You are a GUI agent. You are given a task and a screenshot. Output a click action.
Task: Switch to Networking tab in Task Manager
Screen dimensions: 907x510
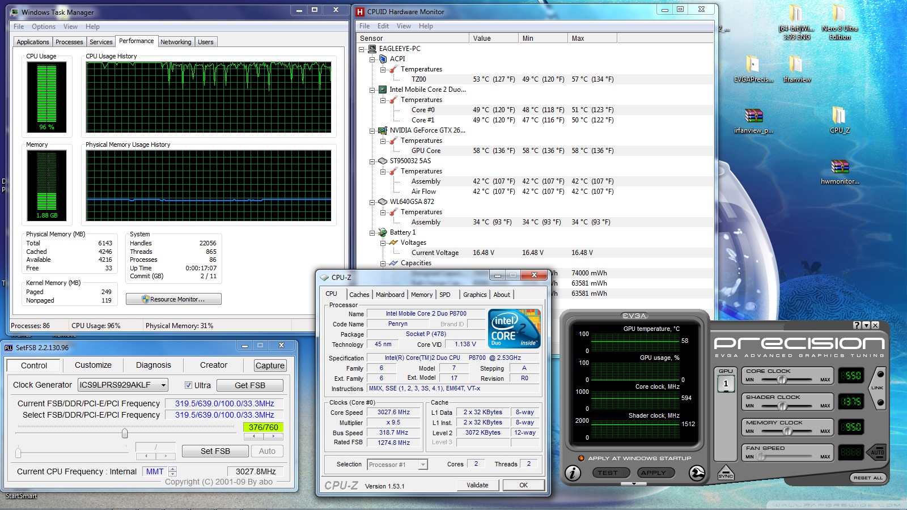(176, 42)
